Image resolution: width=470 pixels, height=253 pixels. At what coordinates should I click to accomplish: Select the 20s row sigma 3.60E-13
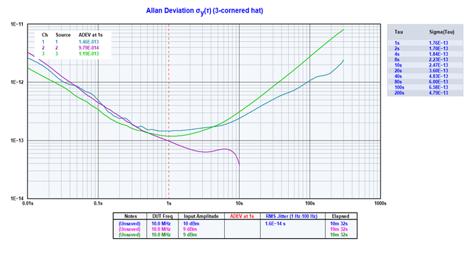coord(438,71)
